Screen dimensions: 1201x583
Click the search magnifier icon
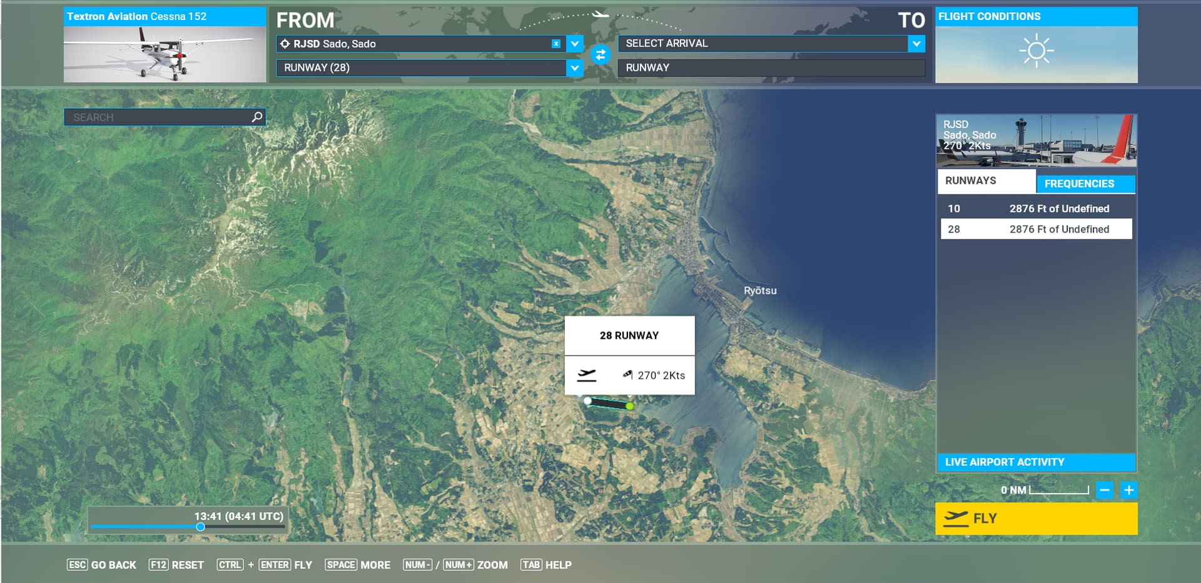[256, 117]
